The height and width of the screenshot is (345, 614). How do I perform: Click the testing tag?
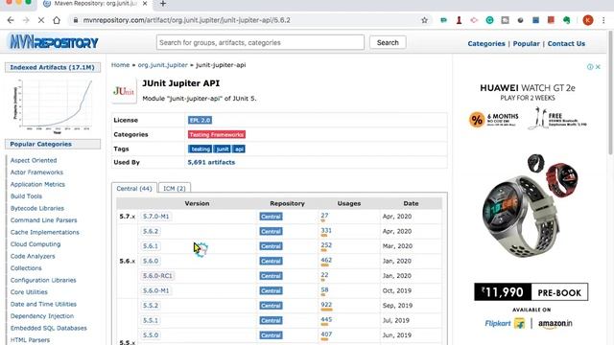pyautogui.click(x=201, y=149)
